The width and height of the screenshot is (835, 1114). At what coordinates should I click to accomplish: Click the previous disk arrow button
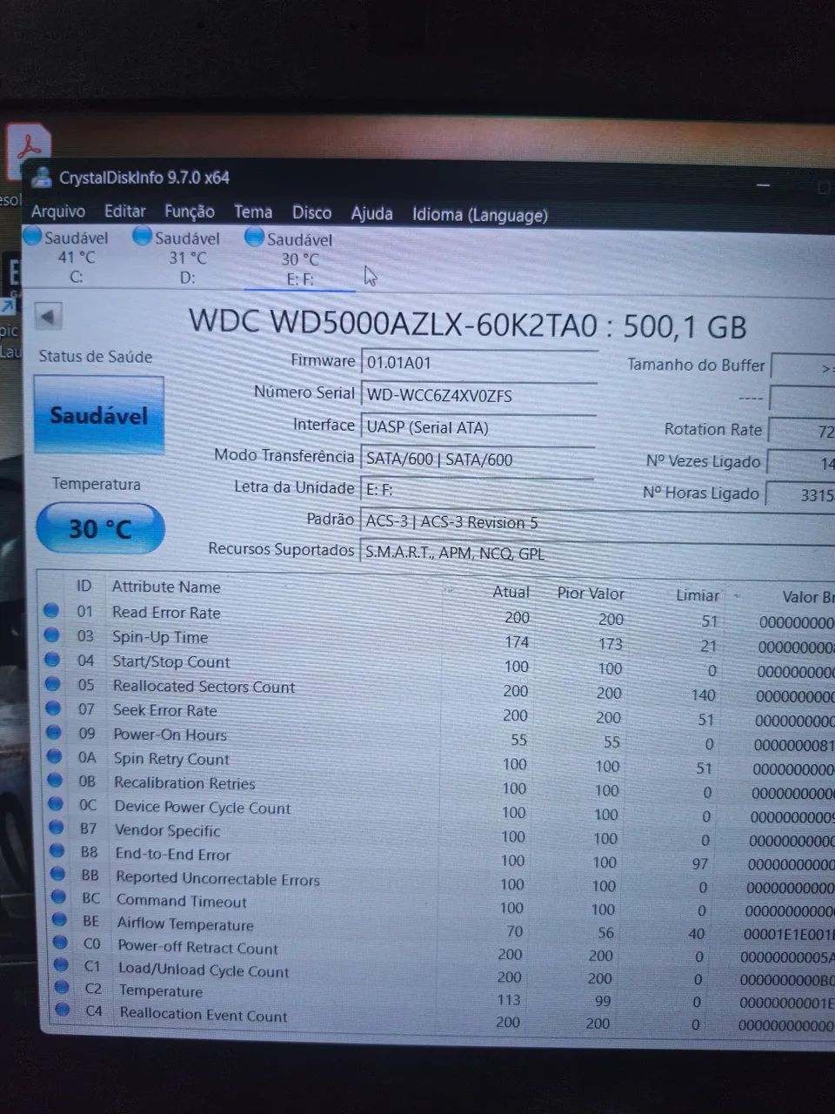coord(49,316)
